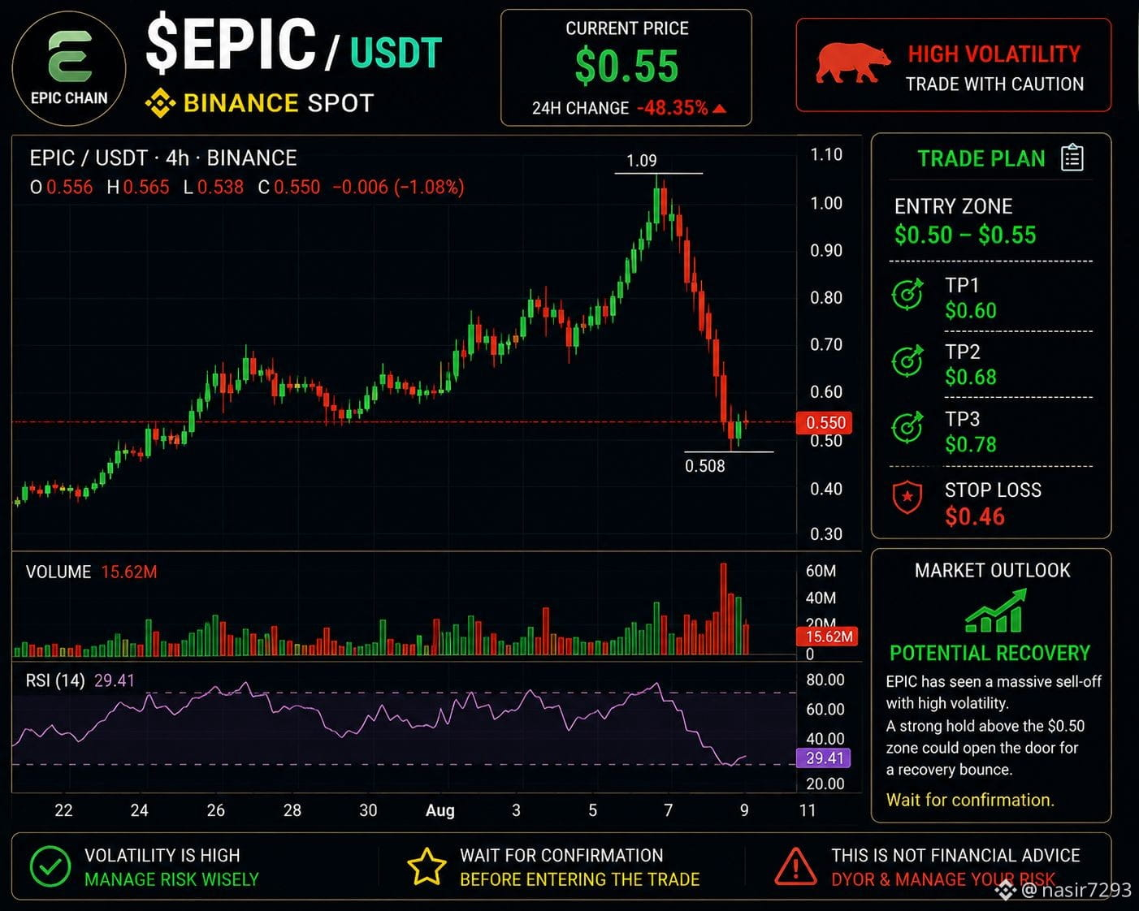Click the 0.508 low price label
This screenshot has height=911, width=1139.
pos(705,466)
